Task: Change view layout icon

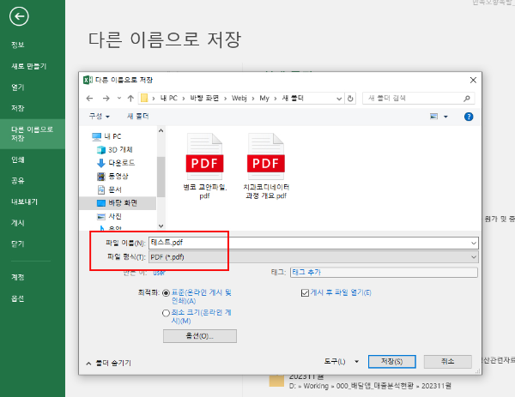Action: coord(433,117)
